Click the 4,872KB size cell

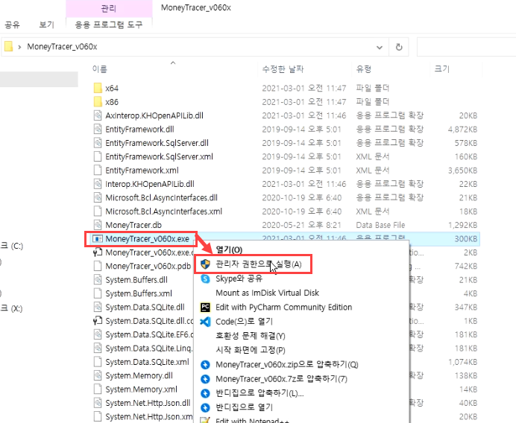[462, 129]
